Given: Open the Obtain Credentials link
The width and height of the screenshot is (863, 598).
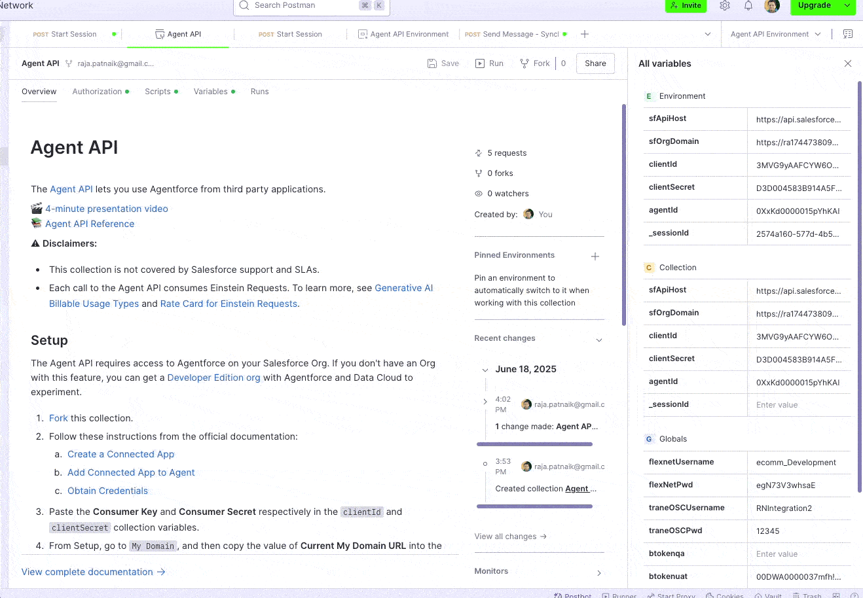Looking at the screenshot, I should (108, 491).
